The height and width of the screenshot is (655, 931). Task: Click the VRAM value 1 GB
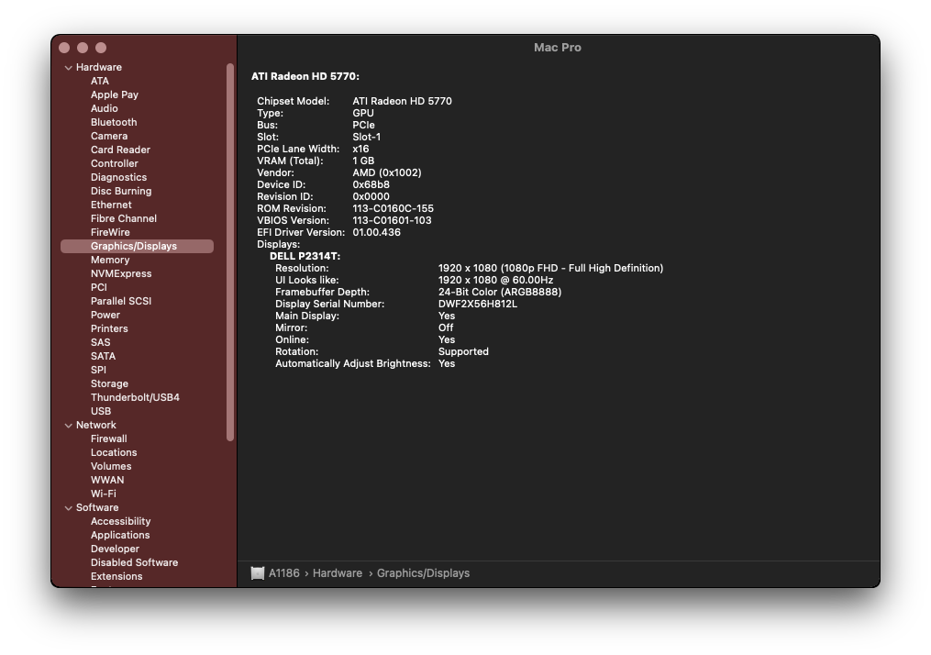pyautogui.click(x=363, y=161)
